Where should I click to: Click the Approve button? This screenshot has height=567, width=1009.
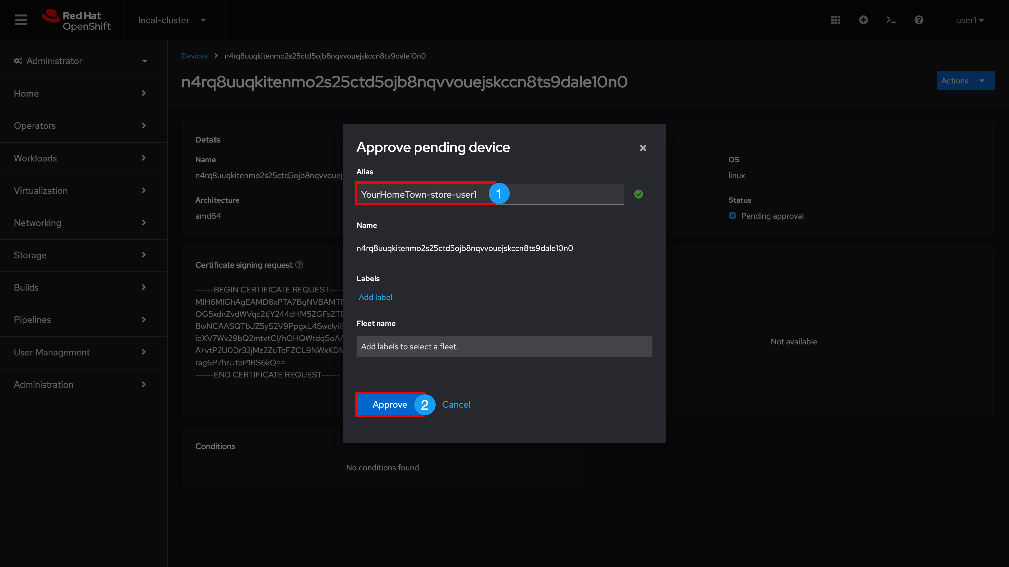click(390, 404)
